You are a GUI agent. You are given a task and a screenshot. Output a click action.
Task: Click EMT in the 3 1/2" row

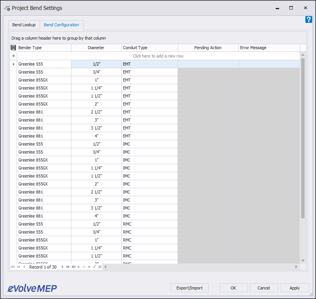click(x=149, y=128)
